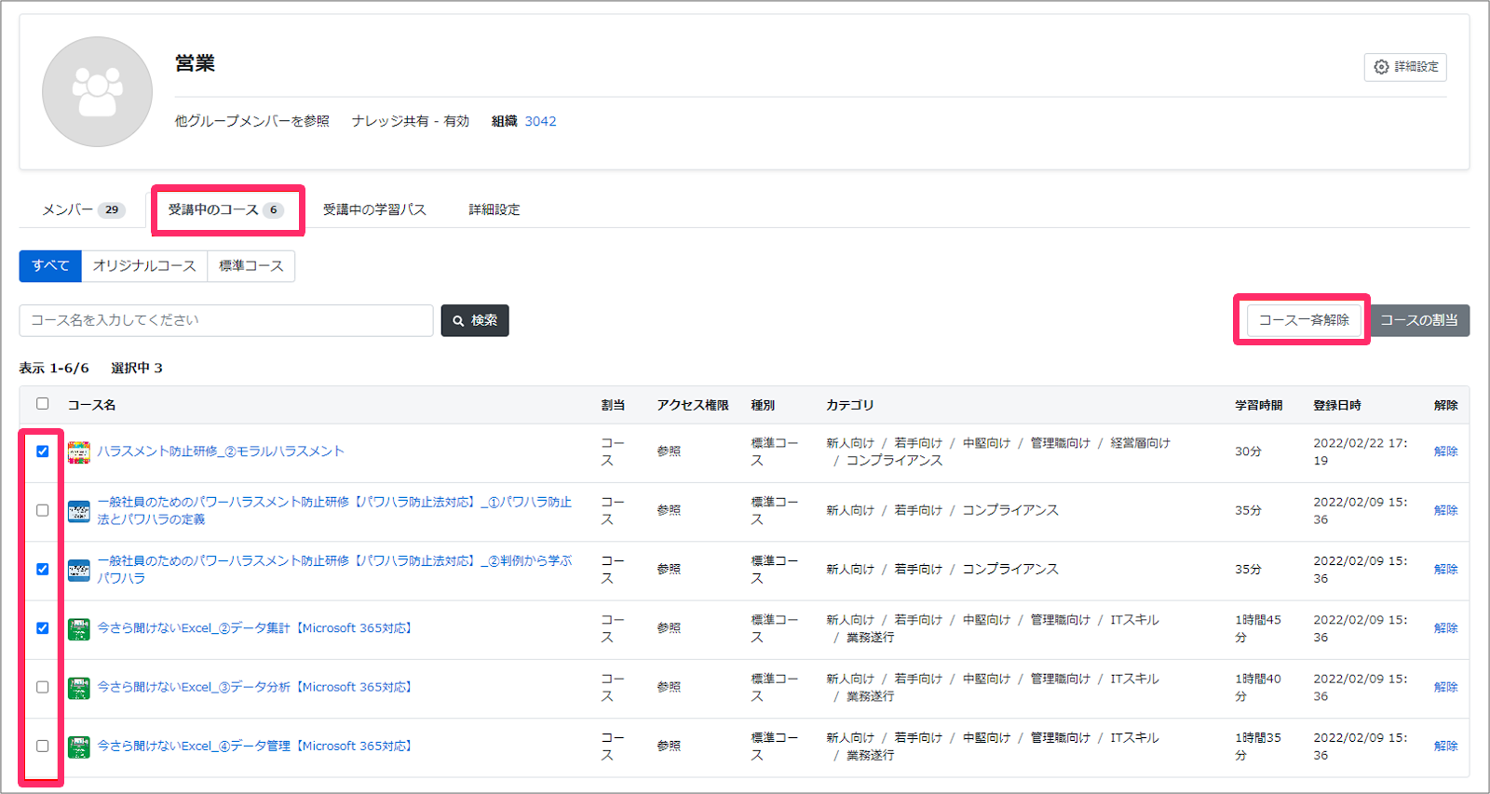1490x794 pixels.
Task: Open 今さら聞けないExcel_③データ分析 course link
Action: [255, 687]
